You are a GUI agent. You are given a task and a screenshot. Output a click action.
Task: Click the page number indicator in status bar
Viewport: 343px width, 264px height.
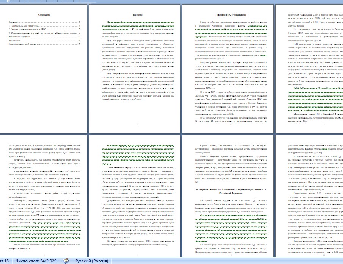(4, 261)
